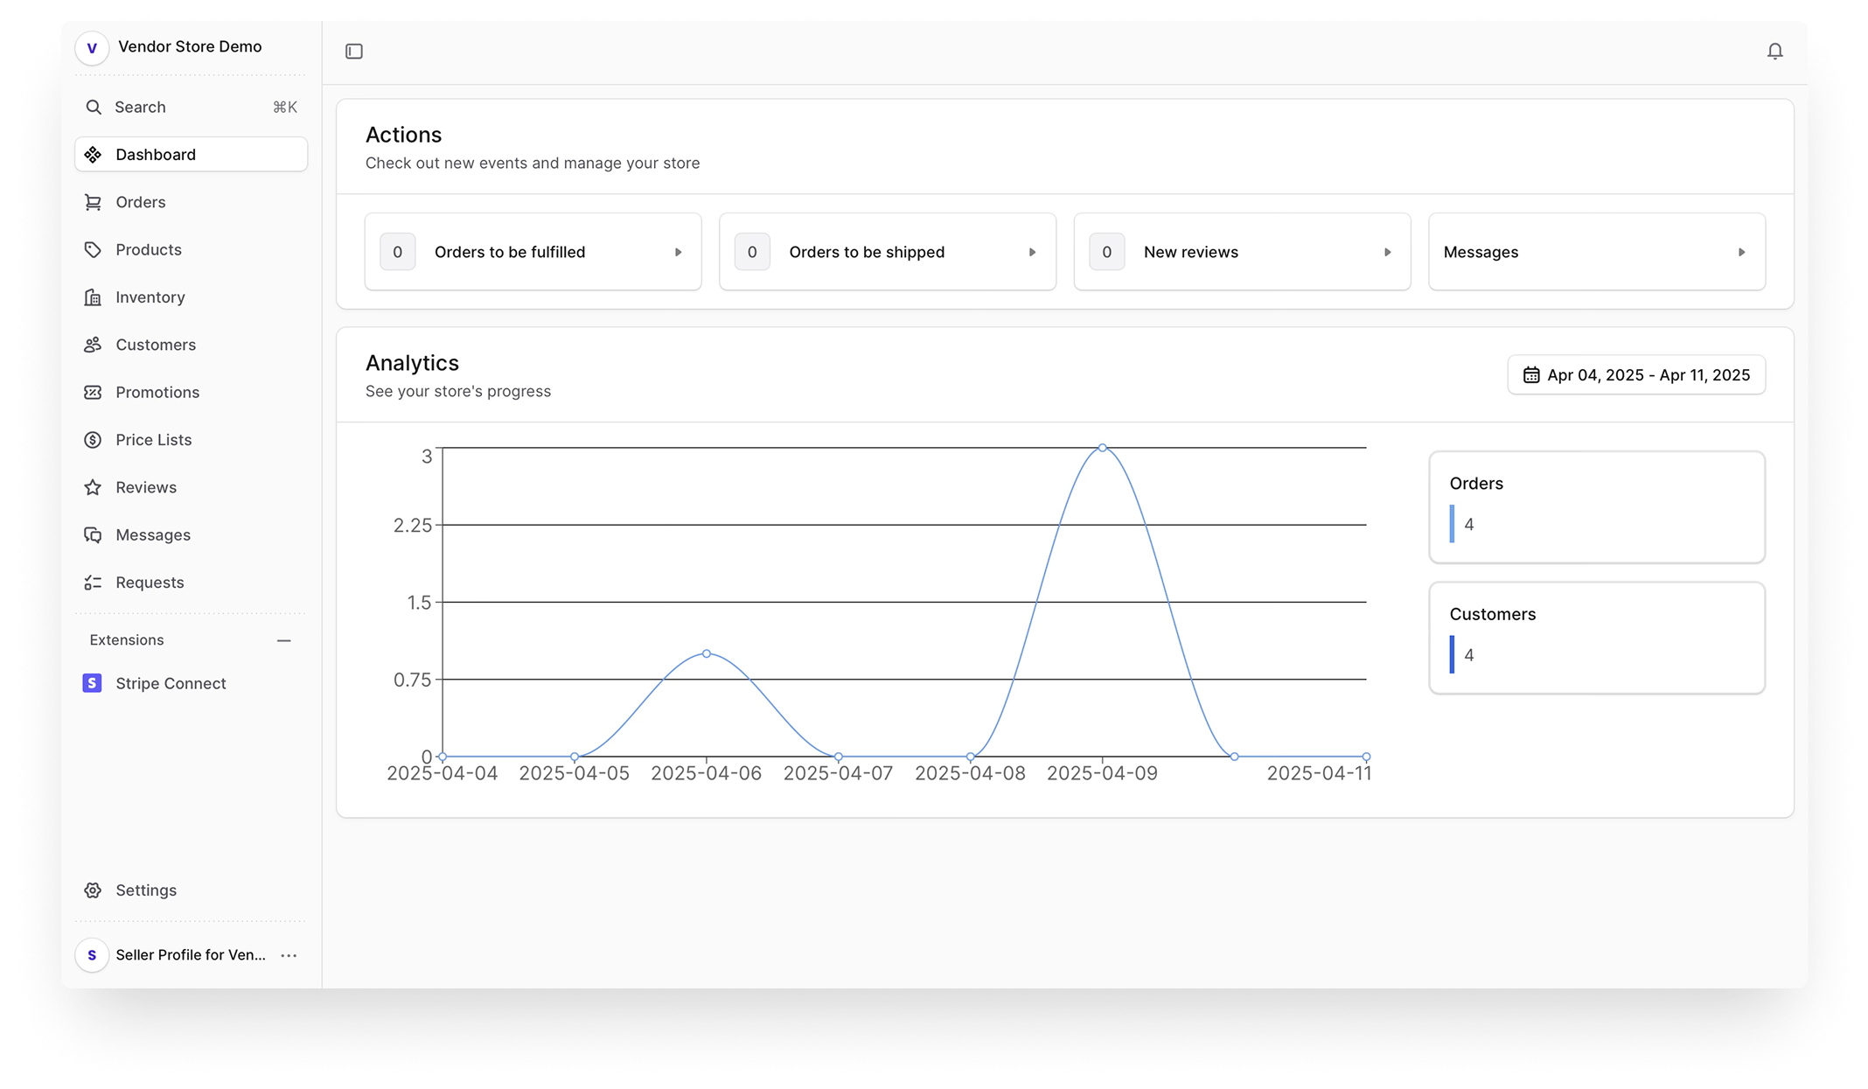Screen dimensions: 1868x1089
Task: Open Messages in the sidebar
Action: pyautogui.click(x=192, y=535)
